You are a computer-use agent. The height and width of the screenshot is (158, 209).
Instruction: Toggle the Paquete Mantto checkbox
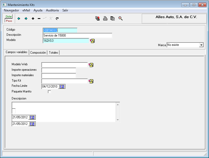pos(49,92)
